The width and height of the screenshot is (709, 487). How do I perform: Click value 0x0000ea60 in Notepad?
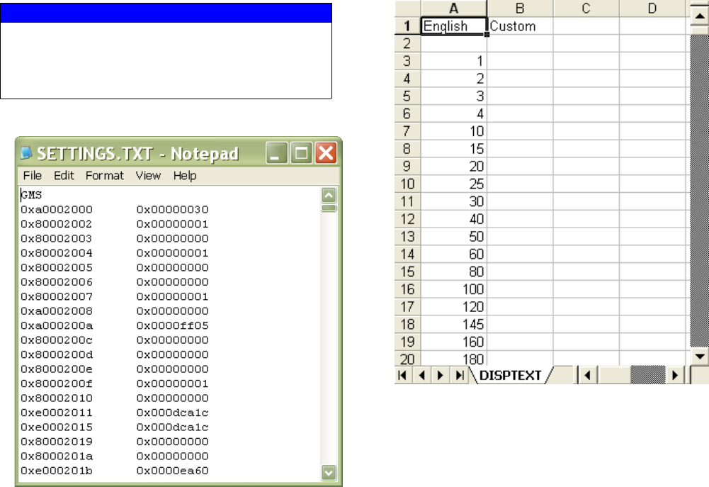coord(172,470)
